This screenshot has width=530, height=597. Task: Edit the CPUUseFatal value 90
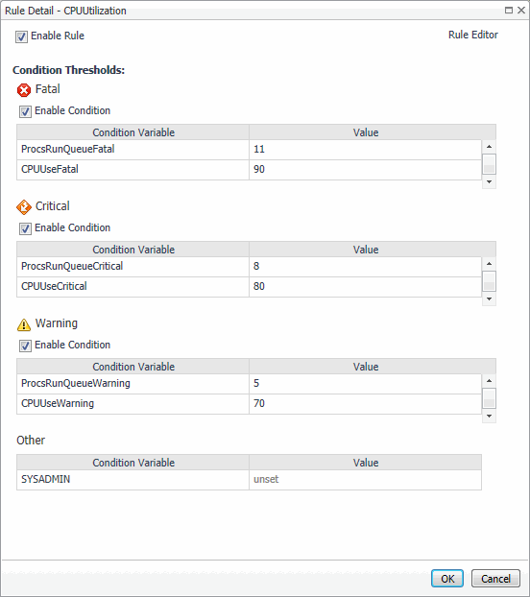pos(365,170)
